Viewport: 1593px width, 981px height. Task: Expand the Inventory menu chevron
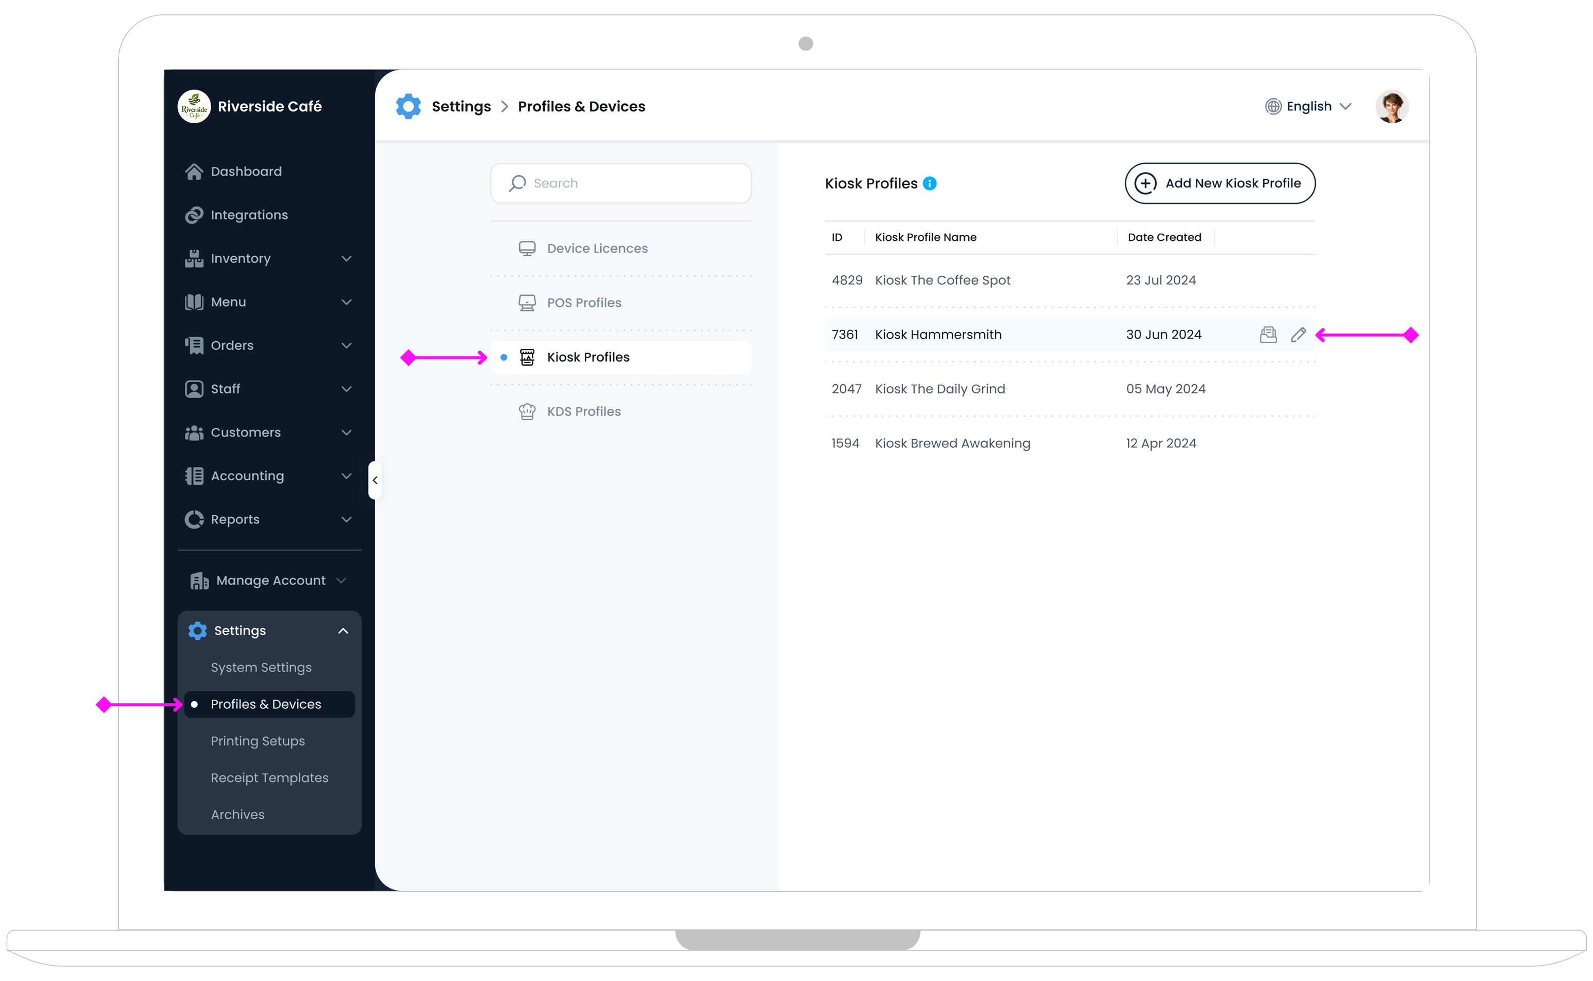(347, 258)
